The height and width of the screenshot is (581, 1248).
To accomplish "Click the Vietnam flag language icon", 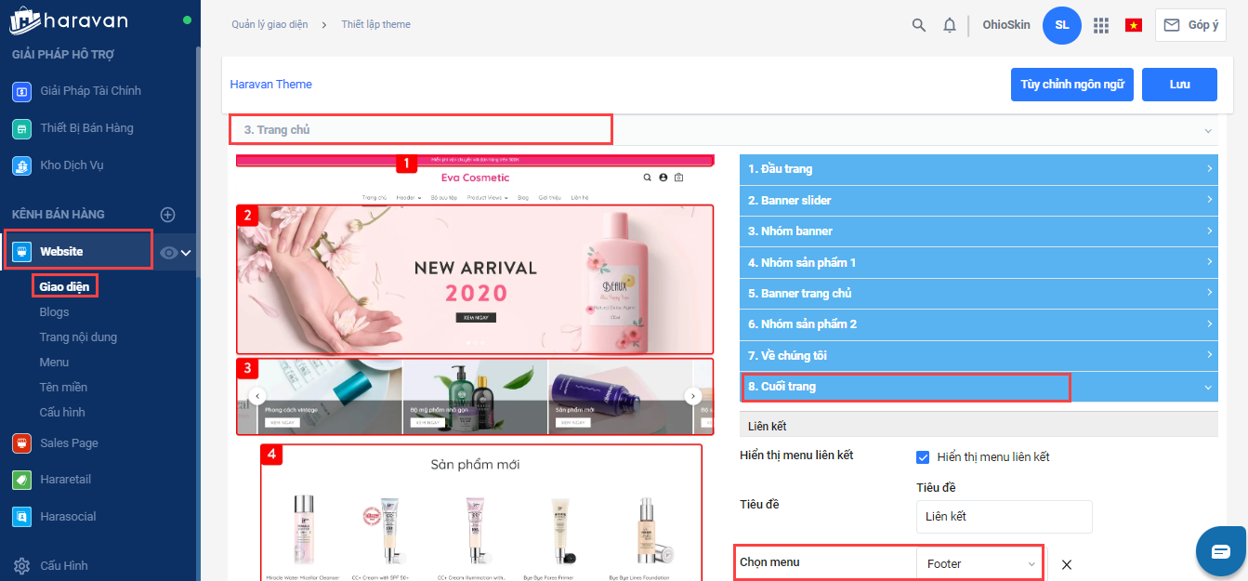I will pyautogui.click(x=1134, y=25).
